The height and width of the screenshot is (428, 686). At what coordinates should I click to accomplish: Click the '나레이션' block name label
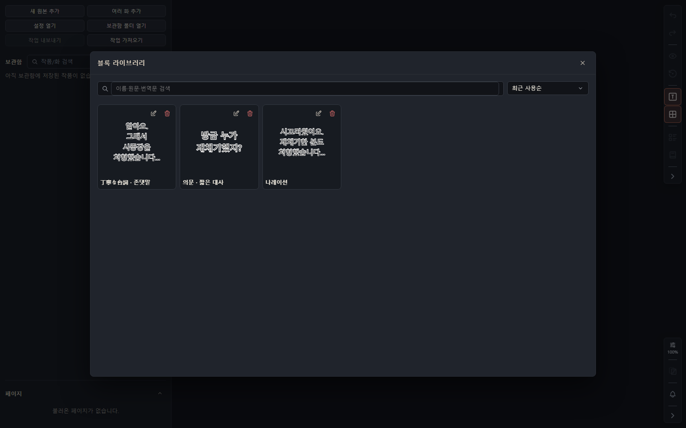pos(277,182)
